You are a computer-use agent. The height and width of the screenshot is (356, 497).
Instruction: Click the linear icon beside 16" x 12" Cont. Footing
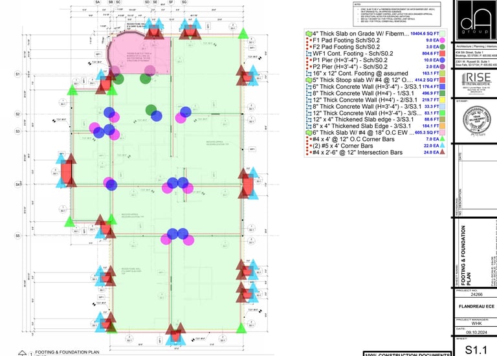309,73
